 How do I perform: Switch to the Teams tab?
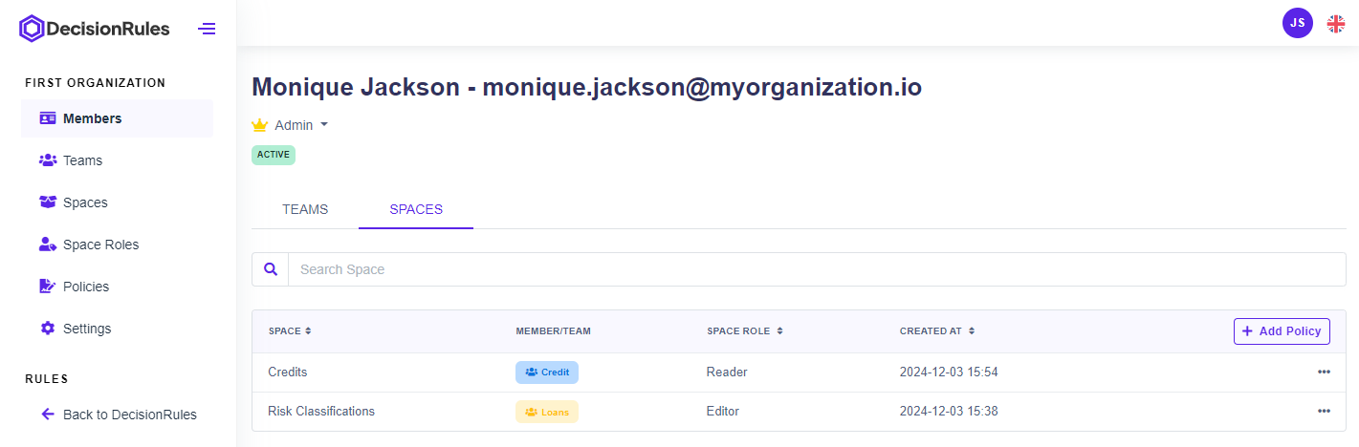[305, 209]
